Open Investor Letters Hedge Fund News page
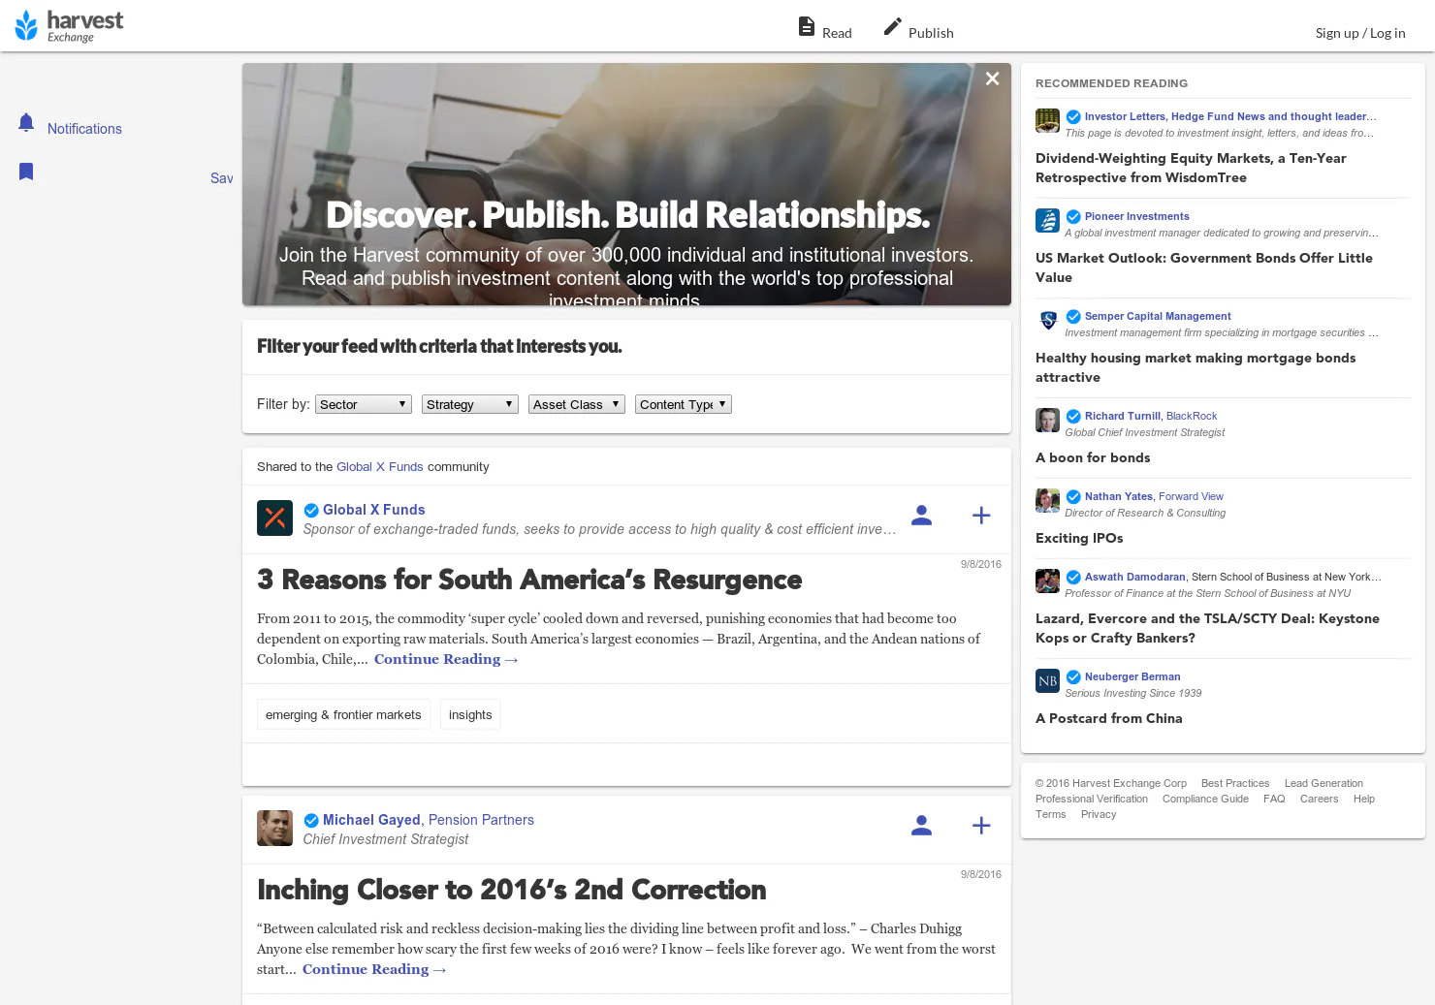This screenshot has height=1005, width=1435. [1230, 116]
